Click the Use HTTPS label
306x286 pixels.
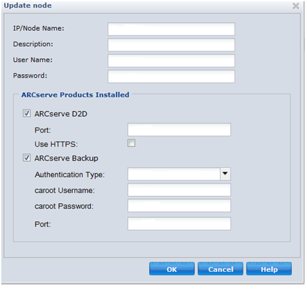56,144
